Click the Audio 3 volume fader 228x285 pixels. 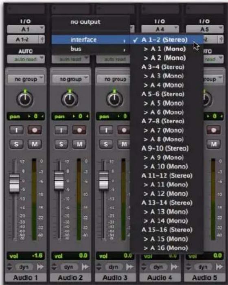tap(104, 180)
